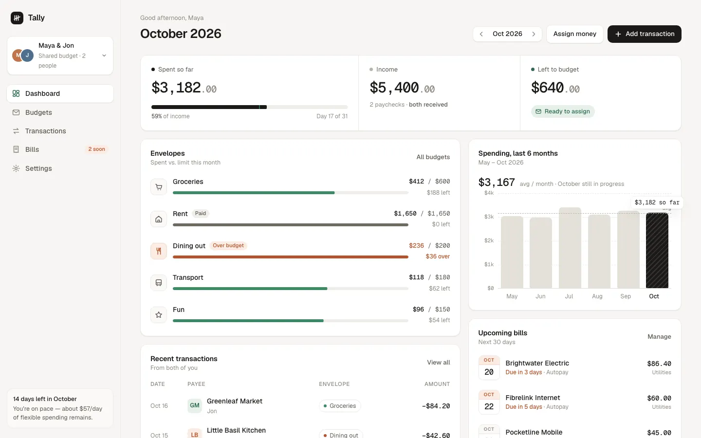Click the Dining out Over budget badge
The image size is (701, 438).
point(228,246)
